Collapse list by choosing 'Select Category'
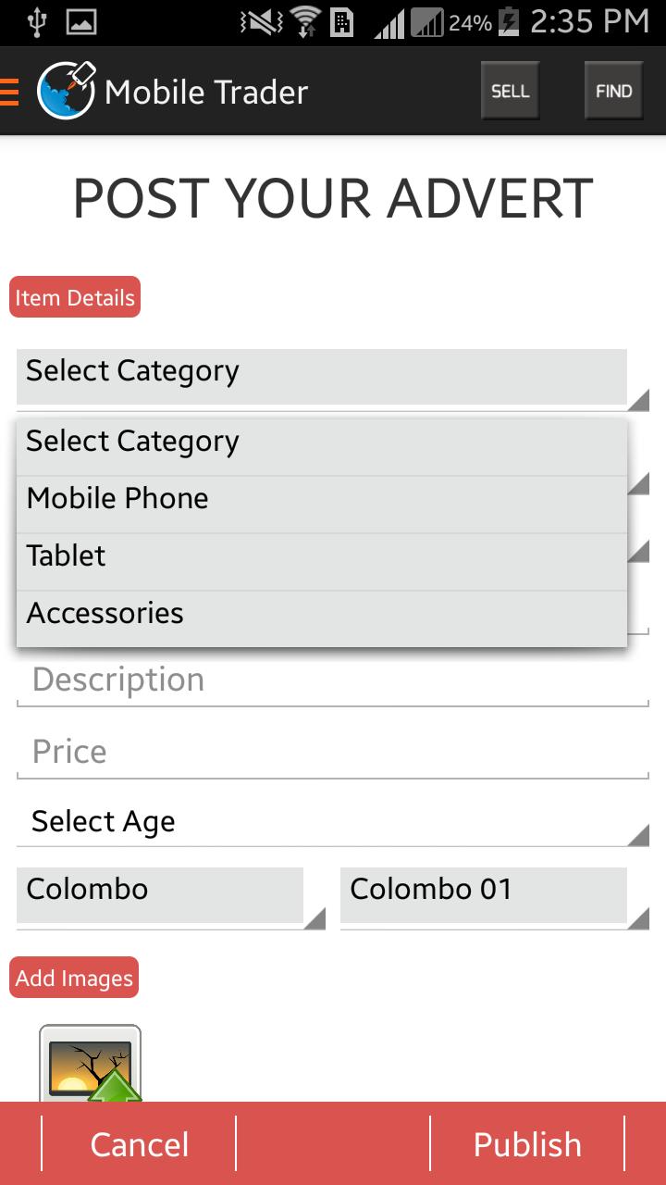The image size is (666, 1185). 132,442
